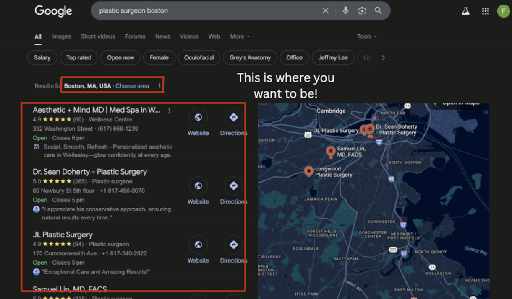Switch to the Videos tab
The height and width of the screenshot is (299, 512).
pyautogui.click(x=189, y=36)
